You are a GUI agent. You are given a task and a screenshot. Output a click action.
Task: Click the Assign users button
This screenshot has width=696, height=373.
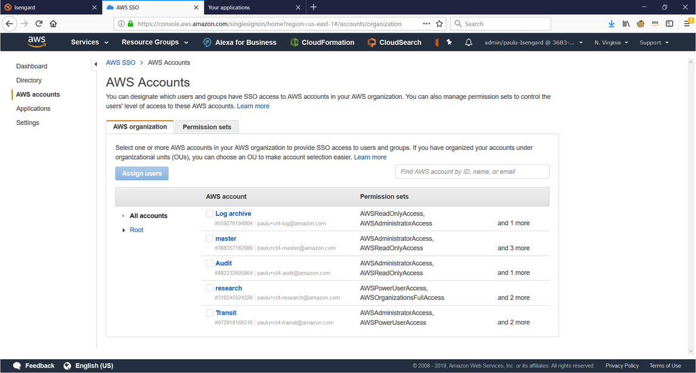click(x=142, y=173)
